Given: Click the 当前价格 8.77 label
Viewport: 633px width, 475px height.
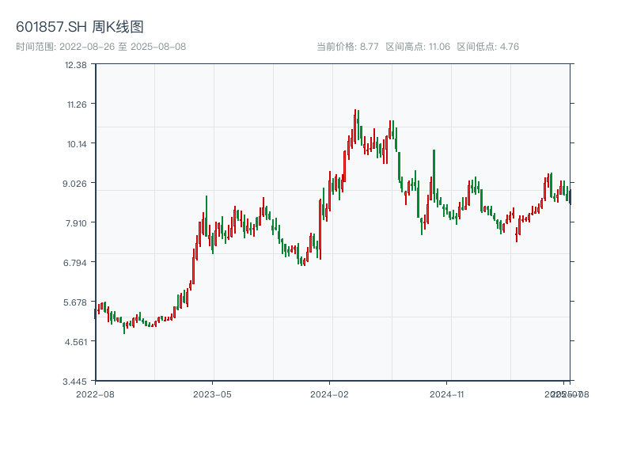Looking at the screenshot, I should 347,47.
